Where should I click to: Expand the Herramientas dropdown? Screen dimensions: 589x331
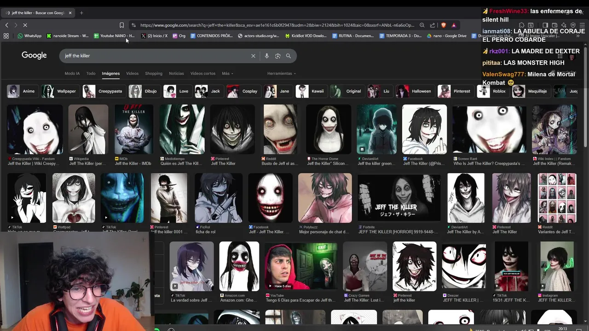click(x=281, y=74)
